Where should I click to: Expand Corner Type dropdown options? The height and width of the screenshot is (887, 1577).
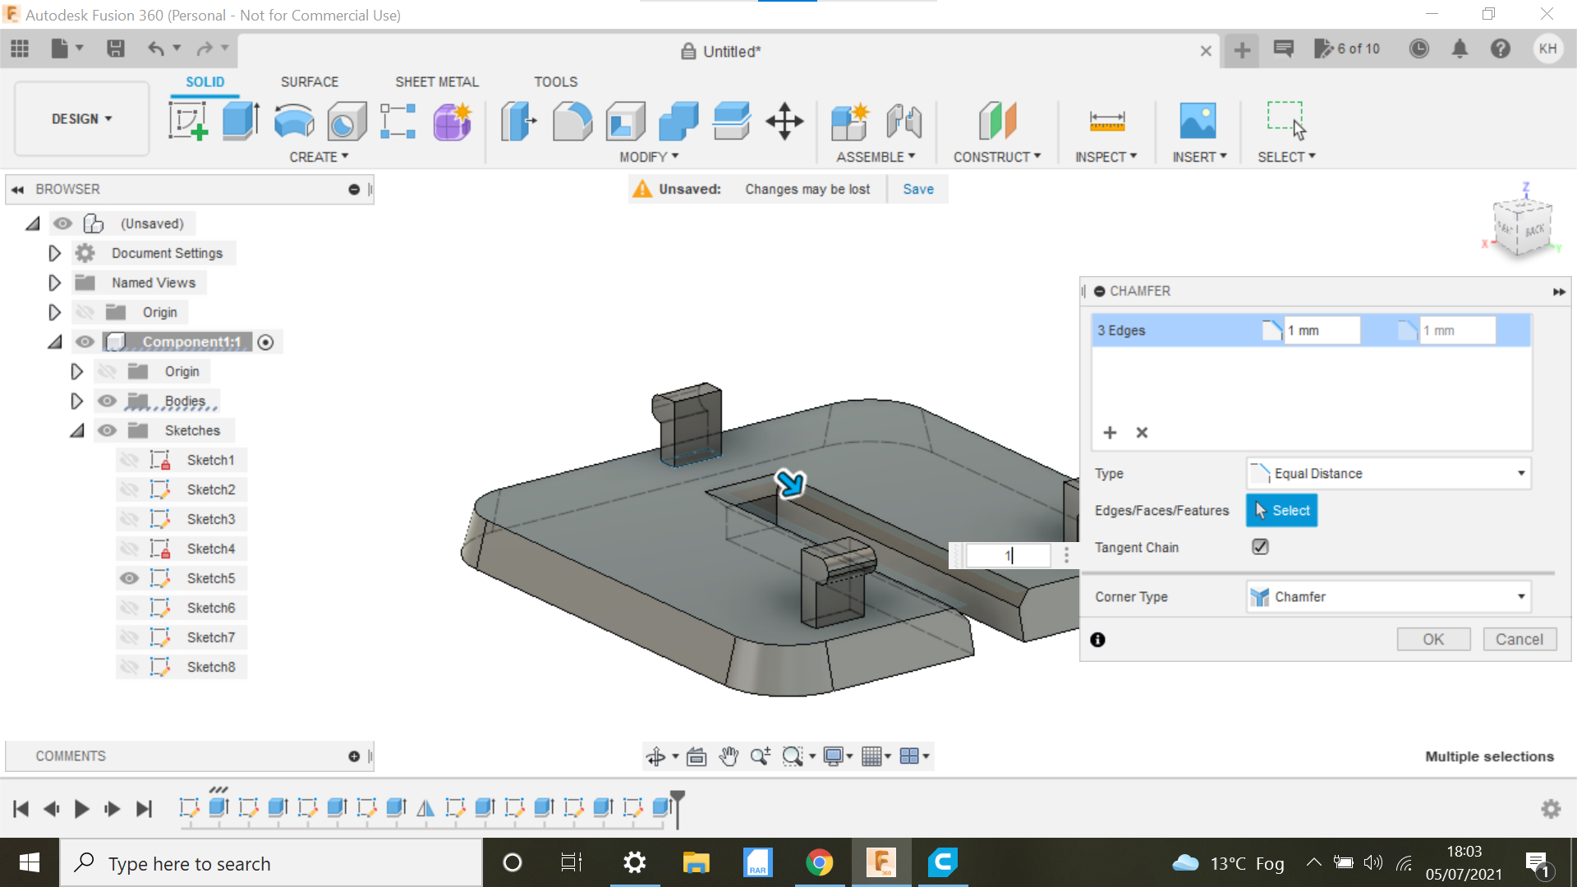[x=1522, y=597]
